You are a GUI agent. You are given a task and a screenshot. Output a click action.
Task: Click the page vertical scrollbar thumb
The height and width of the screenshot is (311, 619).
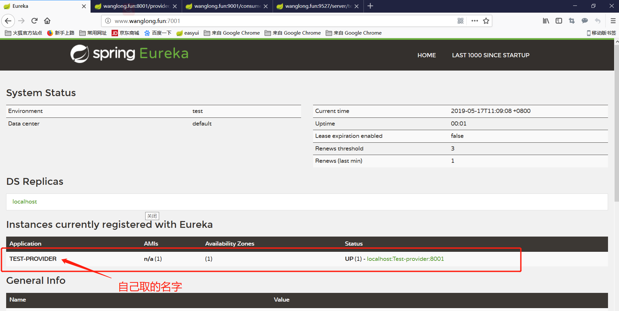point(616,123)
